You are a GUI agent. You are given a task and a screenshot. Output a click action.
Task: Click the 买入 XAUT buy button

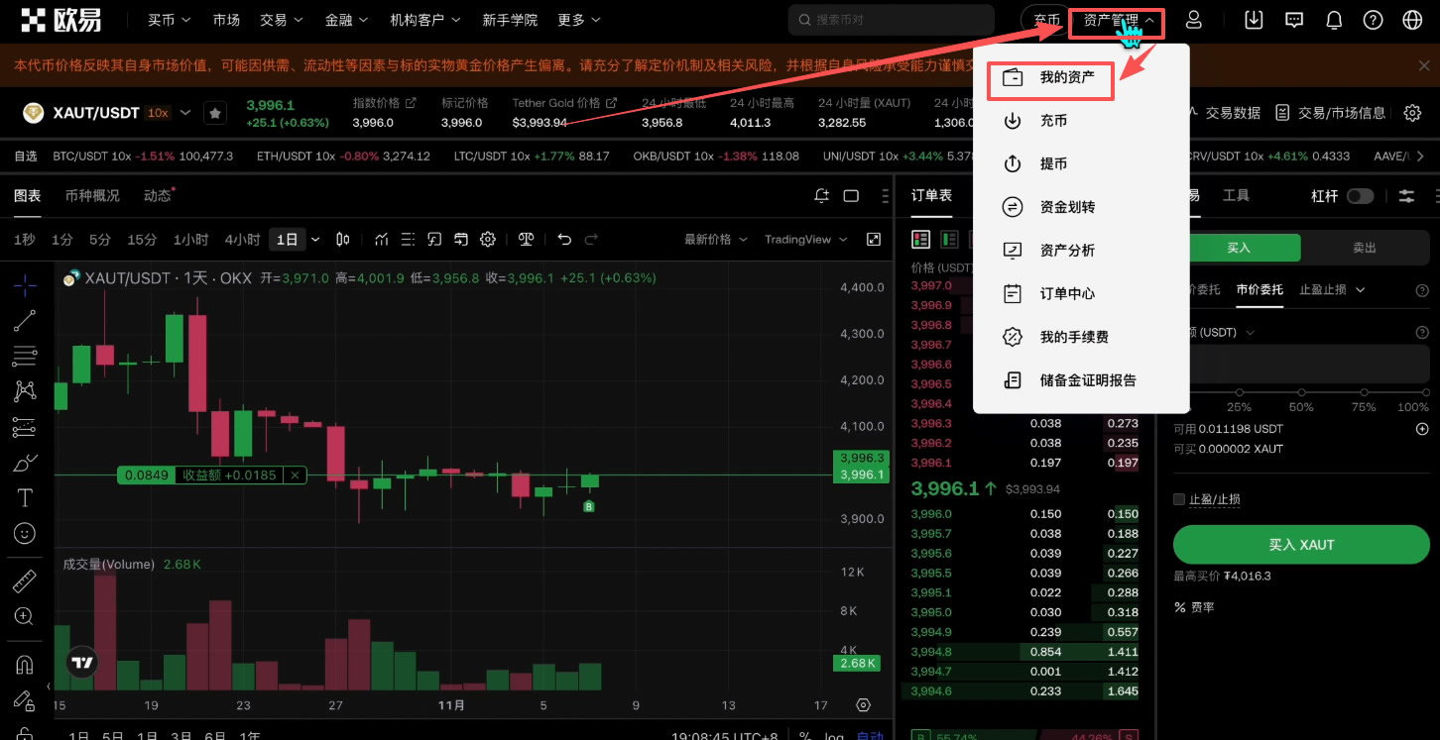click(1301, 544)
